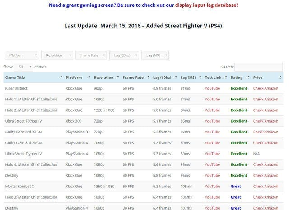
Task: Change the Show entries count dropdown
Action: click(23, 67)
